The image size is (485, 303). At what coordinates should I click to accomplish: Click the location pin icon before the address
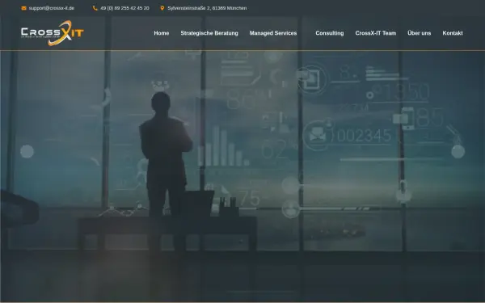click(x=162, y=8)
